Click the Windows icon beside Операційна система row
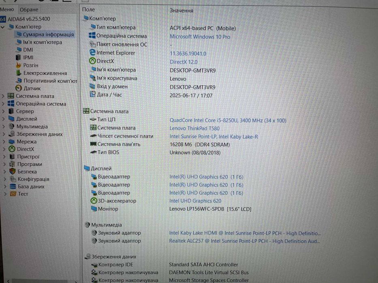The height and width of the screenshot is (283, 378). [92, 36]
